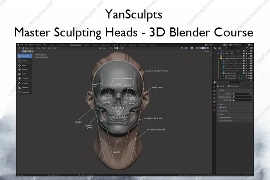This screenshot has width=270, height=180.
Task: Open the Help menu
Action: pyautogui.click(x=44, y=45)
